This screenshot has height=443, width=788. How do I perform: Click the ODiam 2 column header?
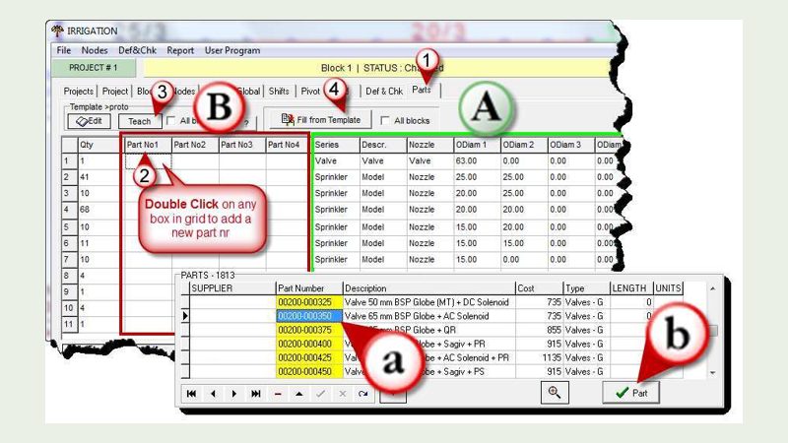click(524, 145)
